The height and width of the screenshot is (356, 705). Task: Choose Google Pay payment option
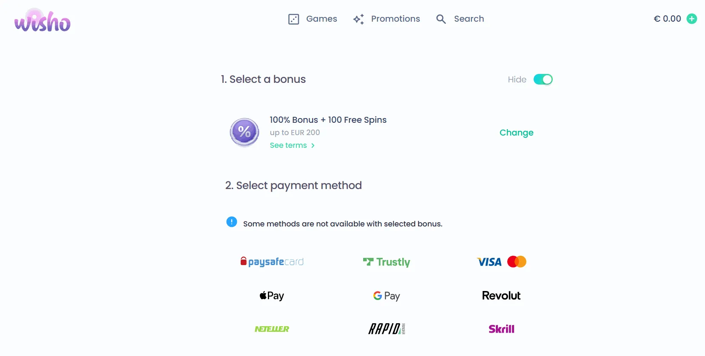[387, 296]
